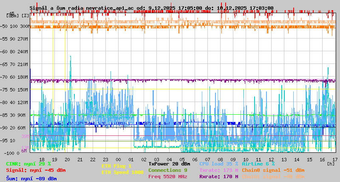The height and width of the screenshot is (182, 340).
Task: Click the '12' hour tick on the x-axis
Action: (271, 160)
